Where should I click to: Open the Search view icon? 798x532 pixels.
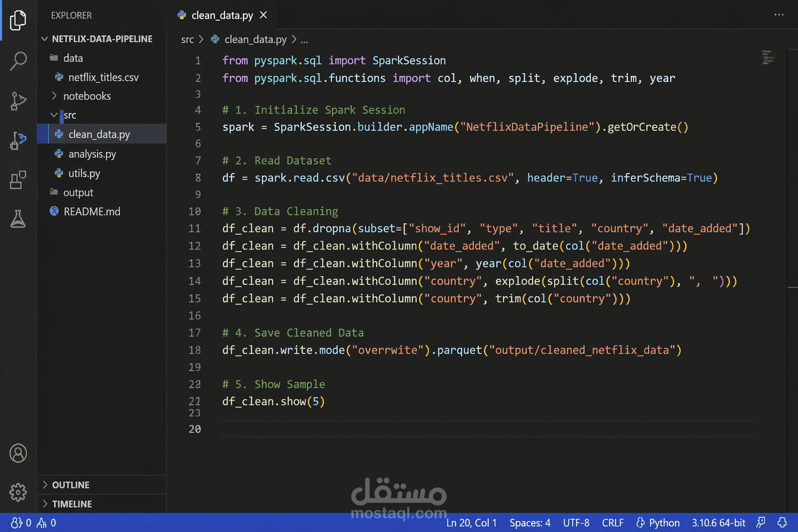[18, 61]
